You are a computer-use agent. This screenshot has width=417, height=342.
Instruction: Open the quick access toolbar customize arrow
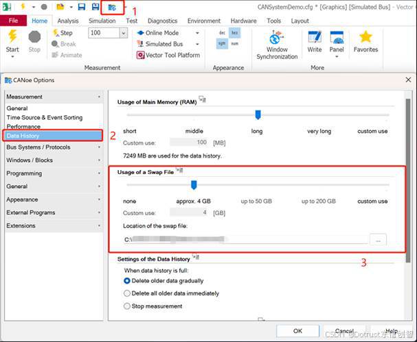click(x=126, y=7)
